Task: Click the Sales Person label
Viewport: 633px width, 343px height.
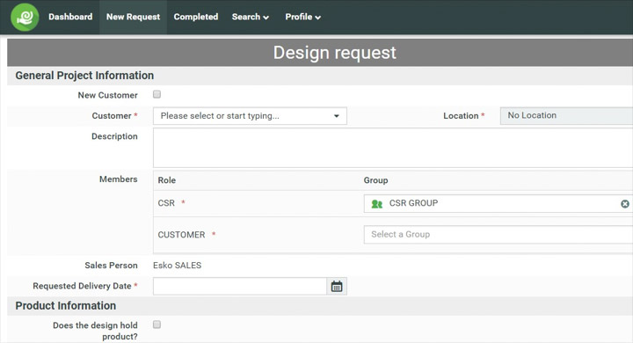Action: click(x=111, y=266)
